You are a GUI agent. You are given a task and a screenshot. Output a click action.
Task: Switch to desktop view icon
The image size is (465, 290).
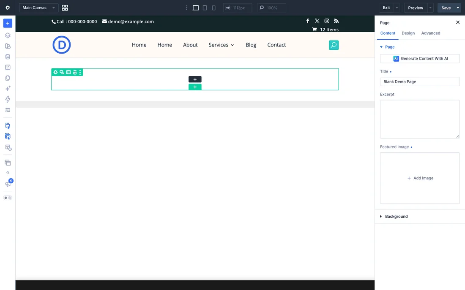tap(196, 8)
